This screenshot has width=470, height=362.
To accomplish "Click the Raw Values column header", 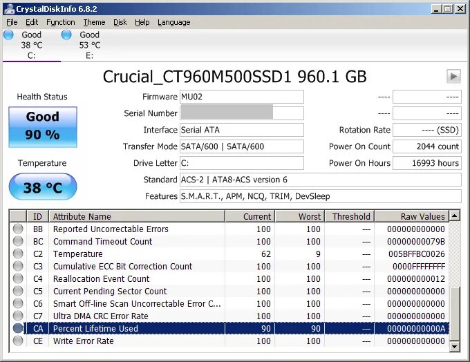I will pyautogui.click(x=411, y=216).
